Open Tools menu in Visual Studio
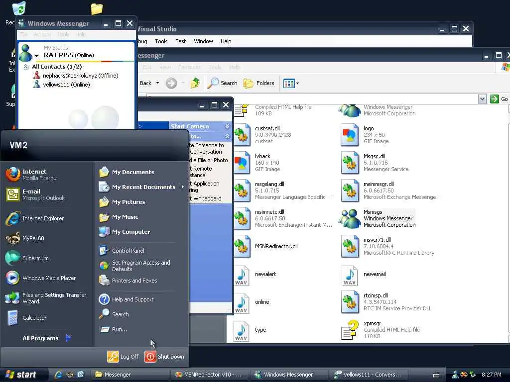 161,41
